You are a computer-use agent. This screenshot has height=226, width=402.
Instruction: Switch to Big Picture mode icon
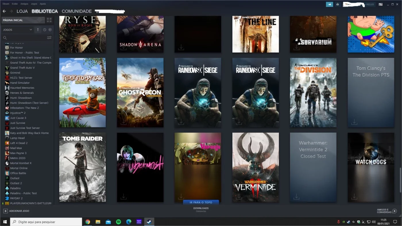[x=380, y=4]
